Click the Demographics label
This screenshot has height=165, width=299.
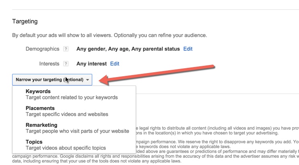coord(42,49)
